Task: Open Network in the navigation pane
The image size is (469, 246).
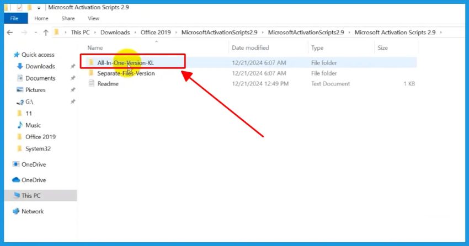Action: 32,211
